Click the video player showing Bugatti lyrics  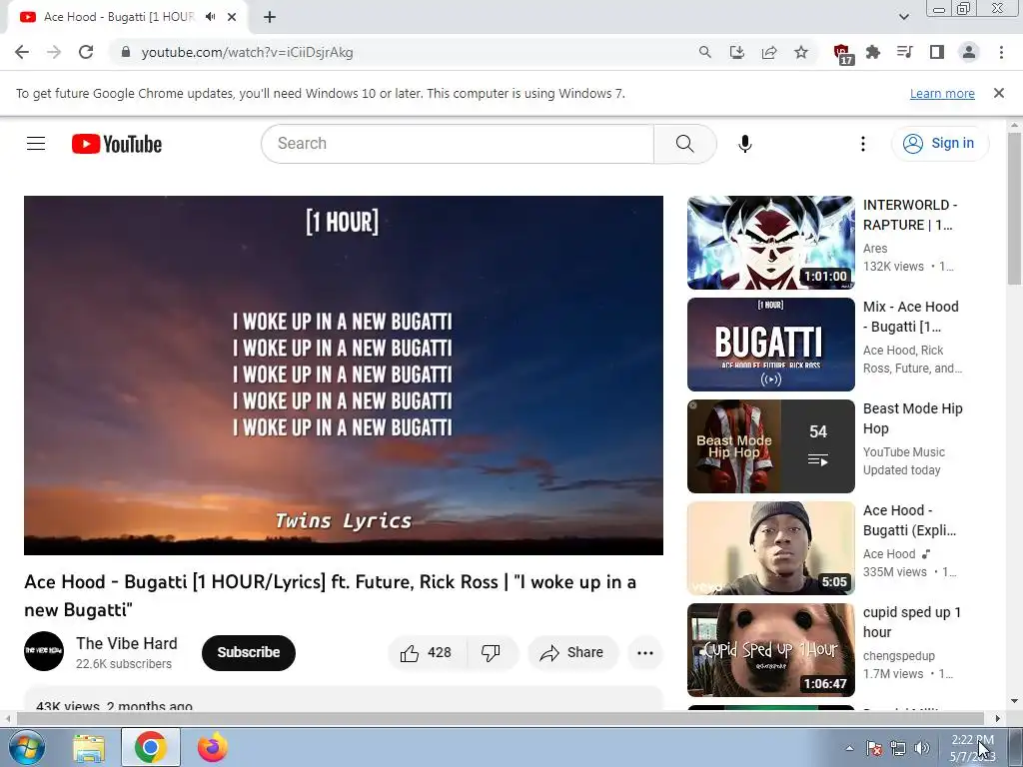tap(344, 376)
